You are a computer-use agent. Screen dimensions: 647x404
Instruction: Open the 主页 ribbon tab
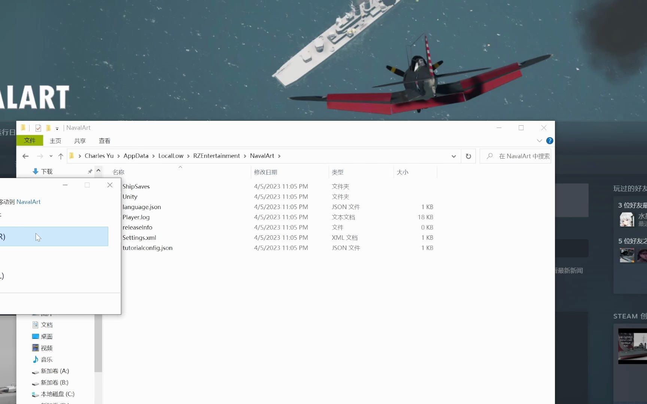click(x=55, y=141)
